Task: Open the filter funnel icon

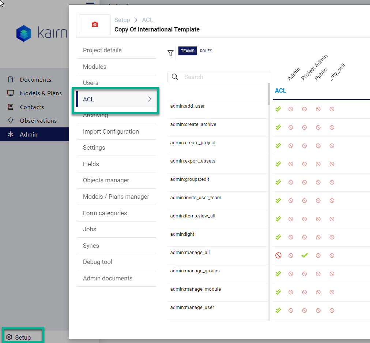Action: (x=170, y=53)
